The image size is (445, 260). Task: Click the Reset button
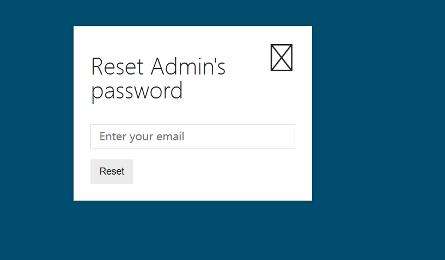point(112,171)
